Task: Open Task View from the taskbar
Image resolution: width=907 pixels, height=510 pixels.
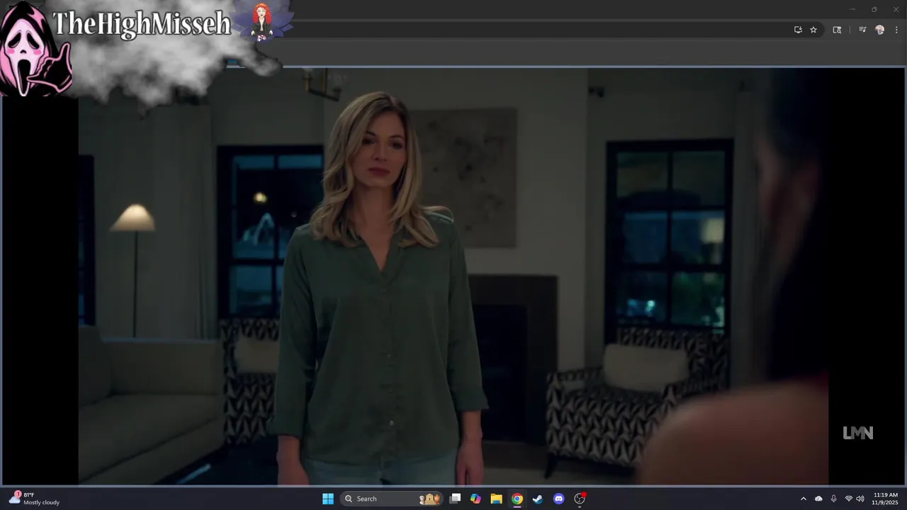Action: pos(456,499)
